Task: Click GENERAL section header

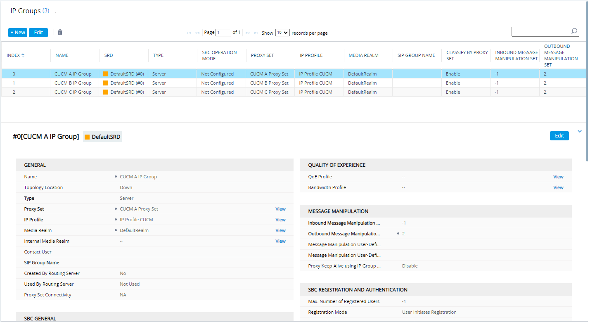Action: [x=154, y=165]
